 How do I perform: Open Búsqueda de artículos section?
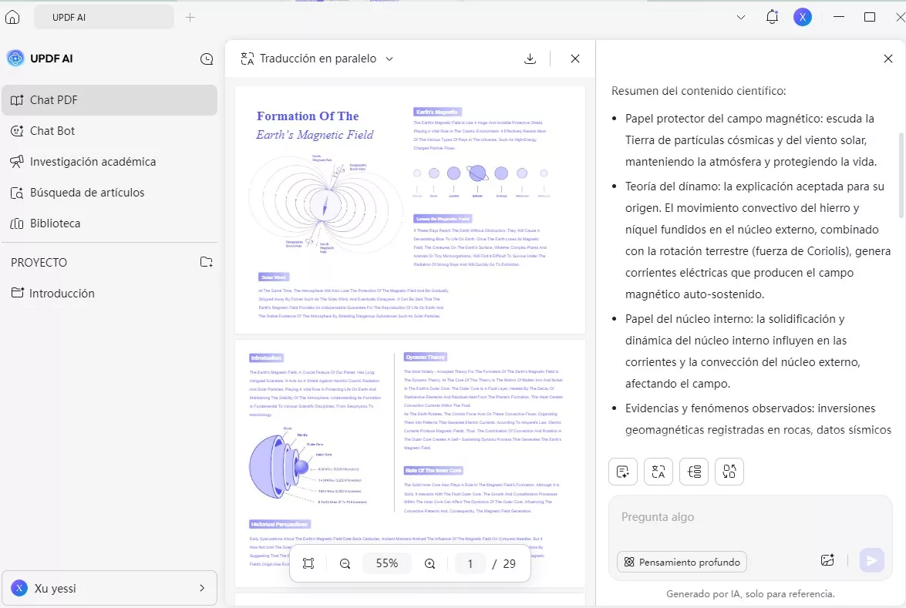(109, 193)
